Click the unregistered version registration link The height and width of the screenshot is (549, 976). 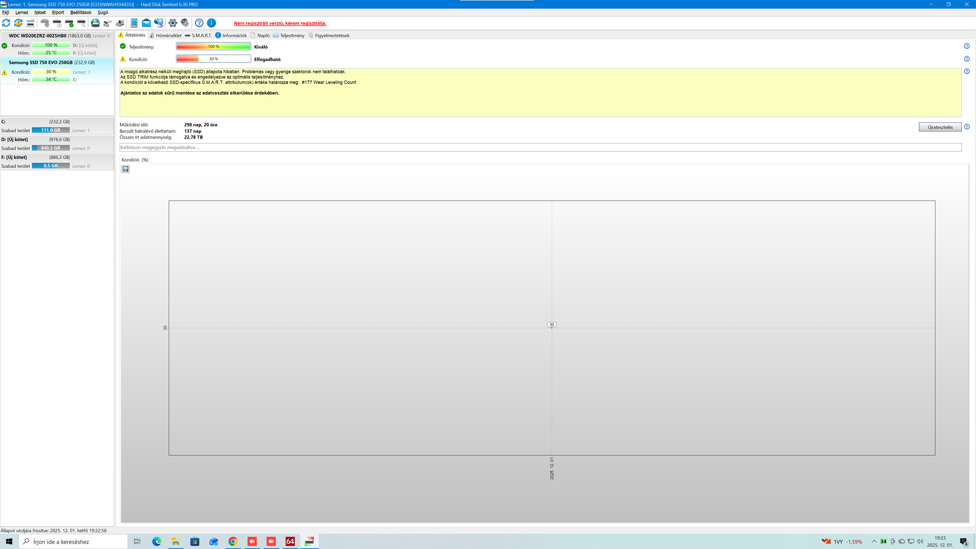280,23
